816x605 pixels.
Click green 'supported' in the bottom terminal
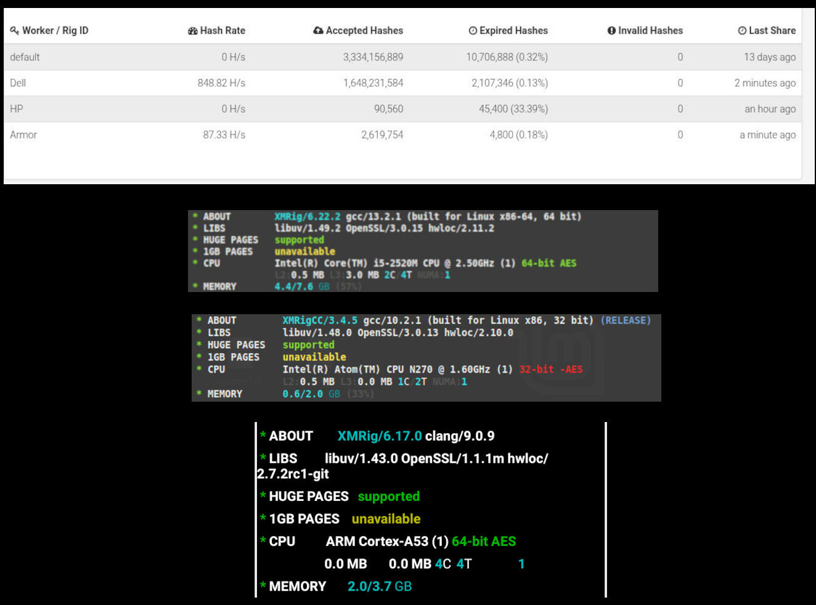[x=388, y=497]
